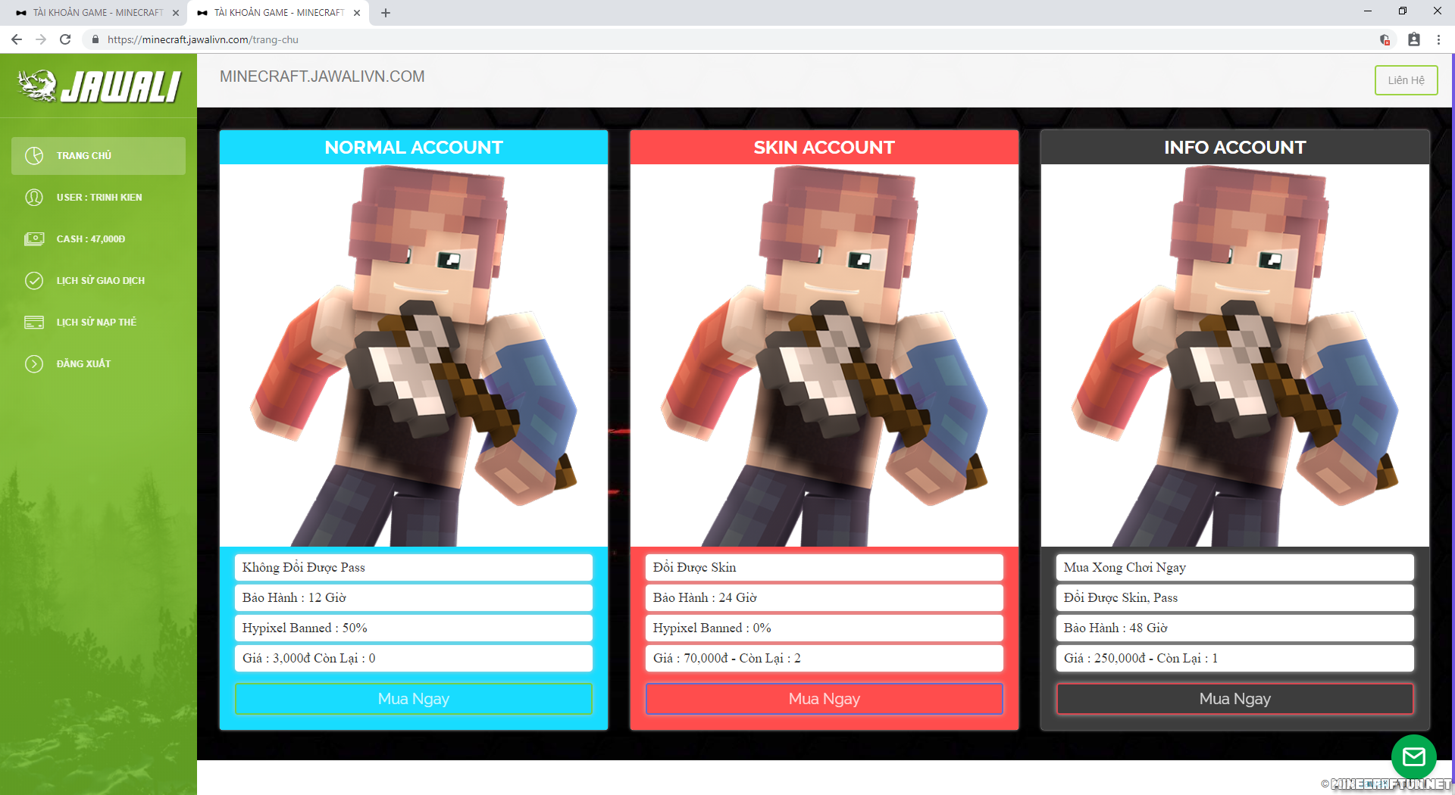Open the browser extension icon
Image resolution: width=1455 pixels, height=795 pixels.
tap(1385, 39)
